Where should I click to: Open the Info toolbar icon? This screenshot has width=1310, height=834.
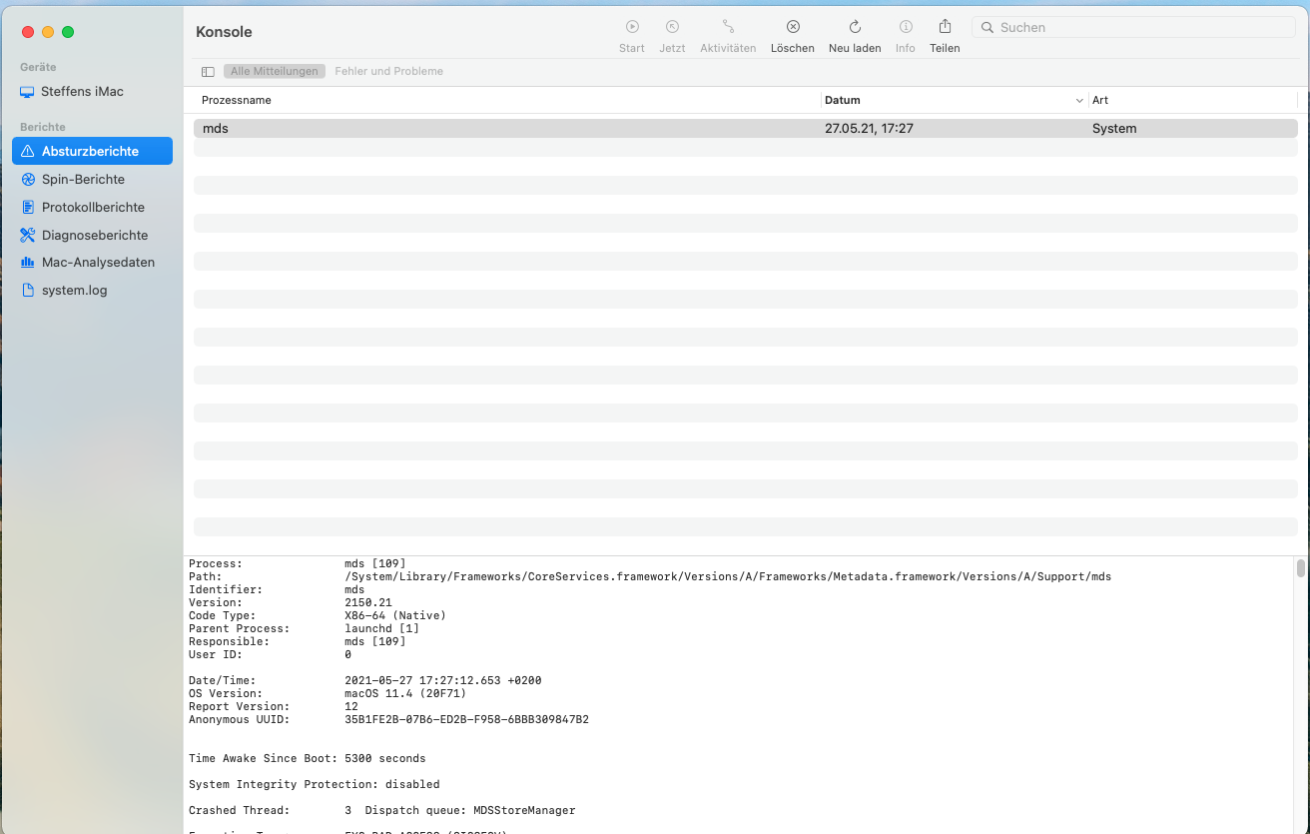click(x=906, y=27)
